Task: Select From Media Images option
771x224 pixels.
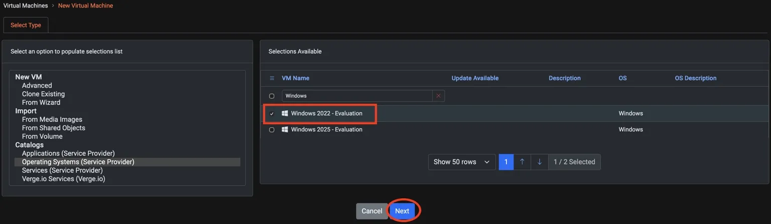Action: [52, 120]
